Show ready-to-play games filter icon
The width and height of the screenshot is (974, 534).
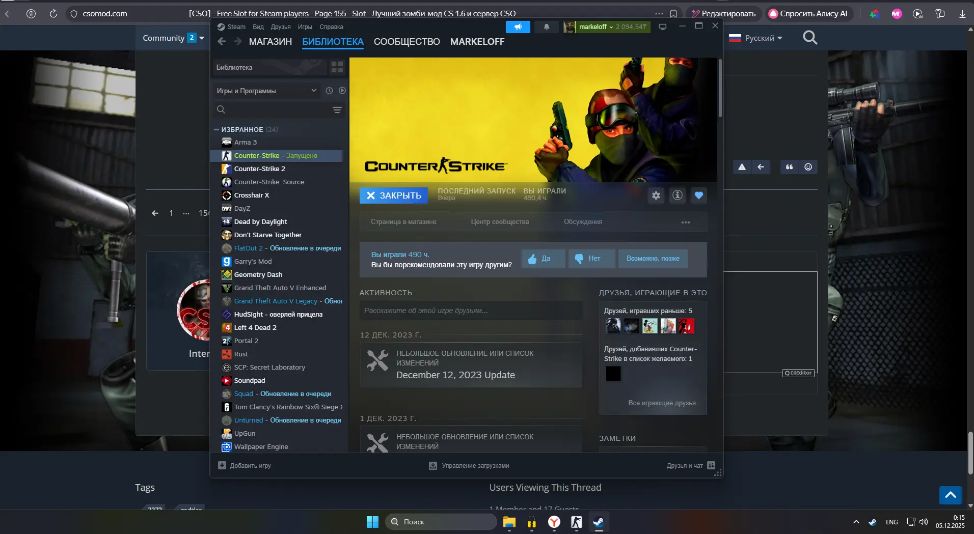(x=342, y=91)
